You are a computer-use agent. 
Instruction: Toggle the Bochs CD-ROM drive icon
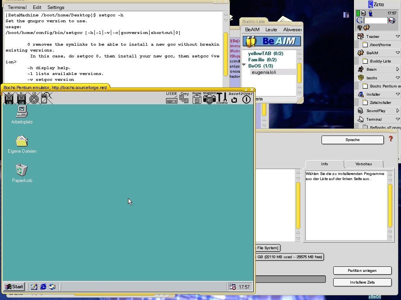tap(34, 98)
